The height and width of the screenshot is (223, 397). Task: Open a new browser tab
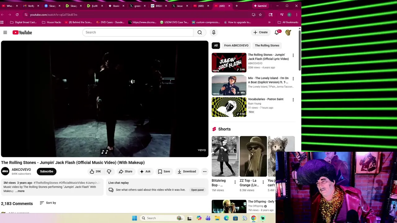tap(237, 6)
